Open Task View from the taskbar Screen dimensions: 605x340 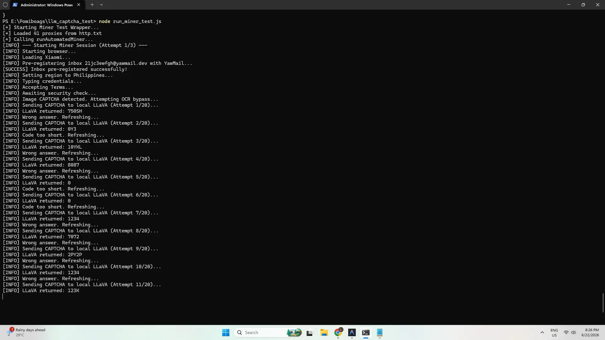click(x=310, y=332)
